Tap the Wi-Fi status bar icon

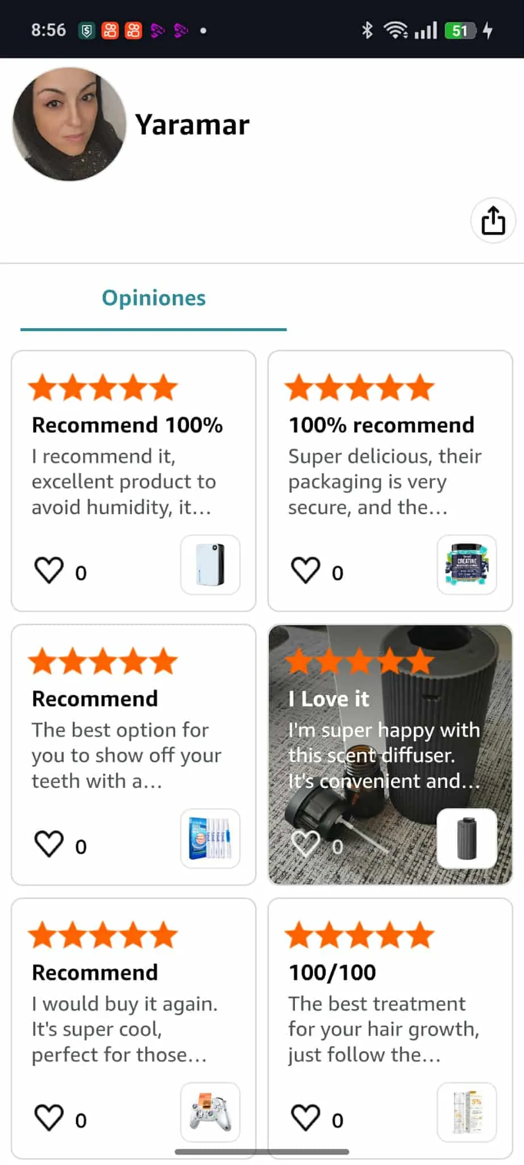[396, 30]
